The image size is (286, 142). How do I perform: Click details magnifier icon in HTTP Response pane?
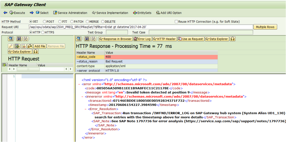(79, 39)
